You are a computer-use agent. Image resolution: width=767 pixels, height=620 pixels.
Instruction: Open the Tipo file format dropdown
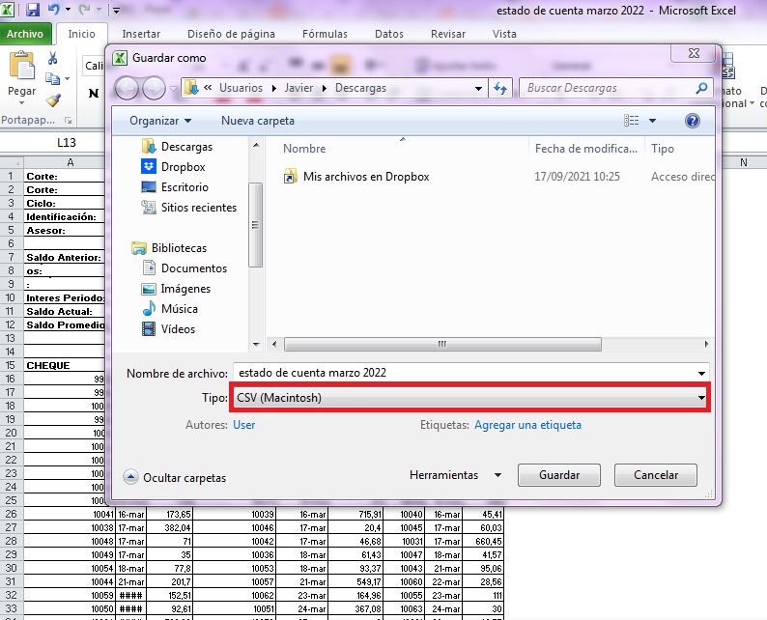(x=469, y=398)
